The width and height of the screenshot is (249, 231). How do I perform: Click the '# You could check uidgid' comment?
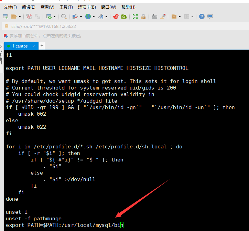(x=80, y=94)
